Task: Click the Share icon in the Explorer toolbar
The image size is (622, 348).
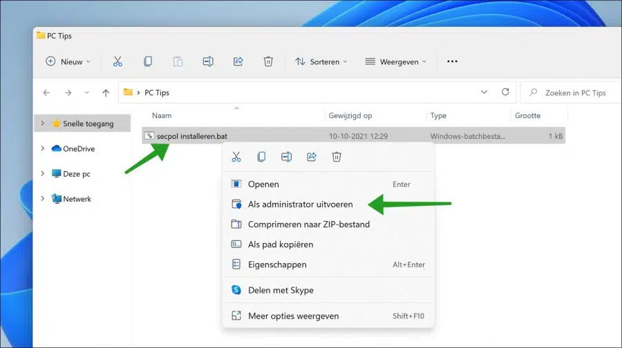Action: click(238, 61)
